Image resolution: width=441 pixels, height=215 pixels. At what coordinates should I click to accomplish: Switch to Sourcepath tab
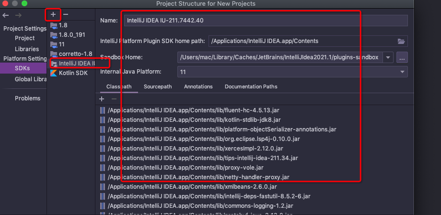click(158, 86)
